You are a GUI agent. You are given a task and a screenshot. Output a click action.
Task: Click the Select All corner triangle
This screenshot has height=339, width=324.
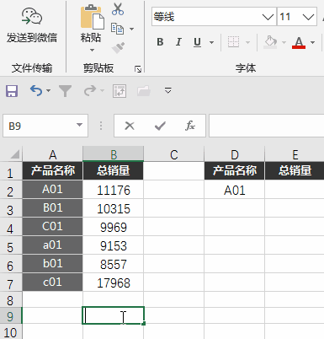pyautogui.click(x=14, y=154)
